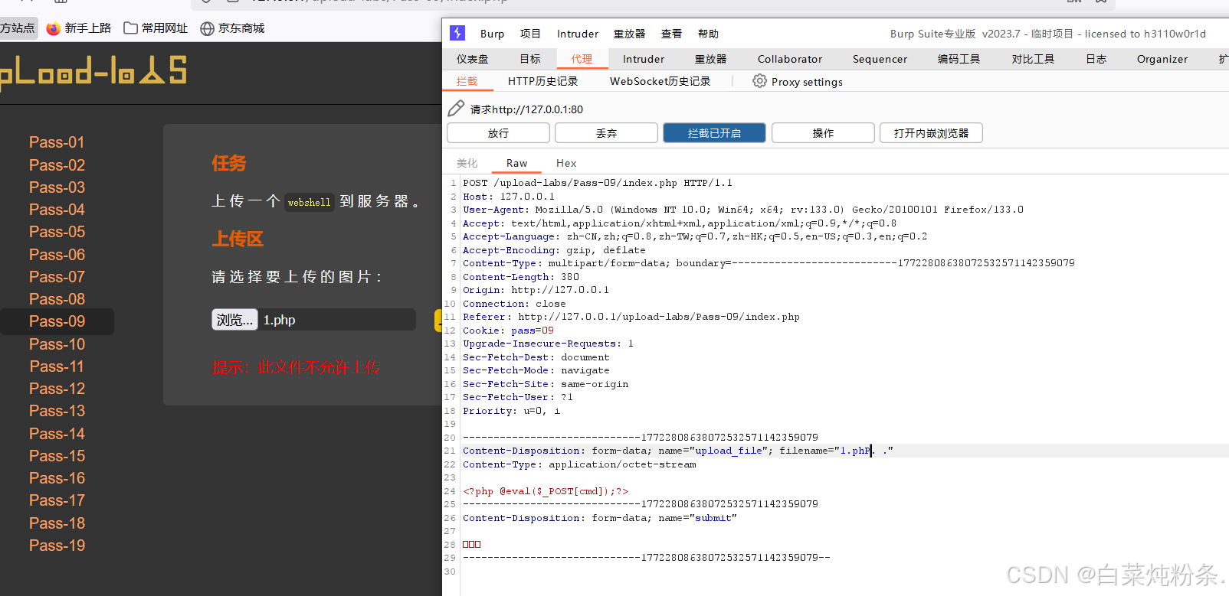Open the 对比工具 tab
Viewport: 1229px width, 596px height.
click(1033, 59)
